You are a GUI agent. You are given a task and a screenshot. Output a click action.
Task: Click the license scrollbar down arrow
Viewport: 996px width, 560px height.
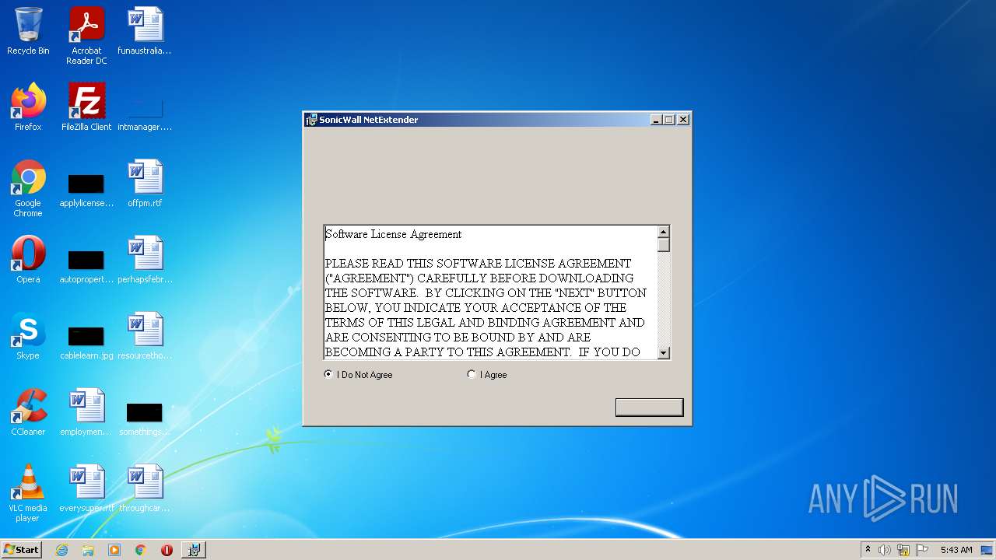click(663, 352)
